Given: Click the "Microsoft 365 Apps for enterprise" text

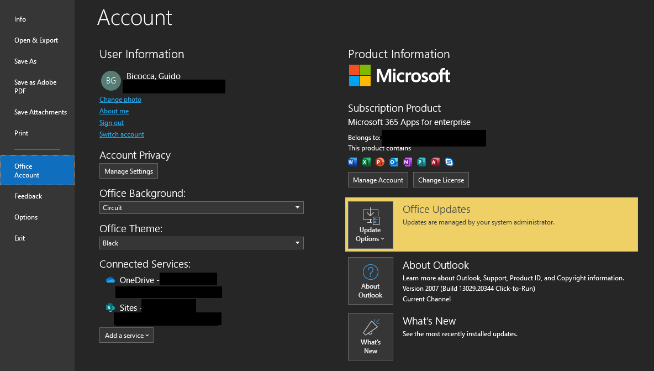Looking at the screenshot, I should tap(409, 122).
